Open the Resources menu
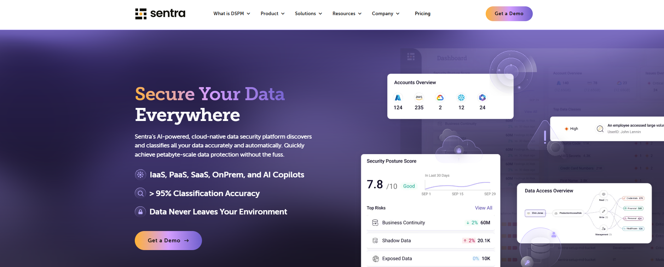The height and width of the screenshot is (267, 664). click(347, 14)
